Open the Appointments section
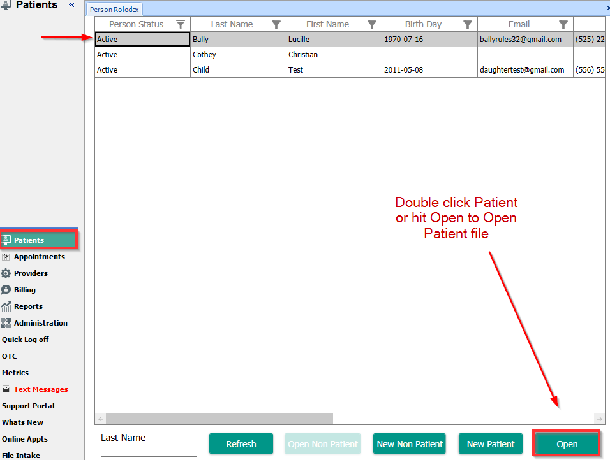The width and height of the screenshot is (610, 460). click(x=40, y=257)
